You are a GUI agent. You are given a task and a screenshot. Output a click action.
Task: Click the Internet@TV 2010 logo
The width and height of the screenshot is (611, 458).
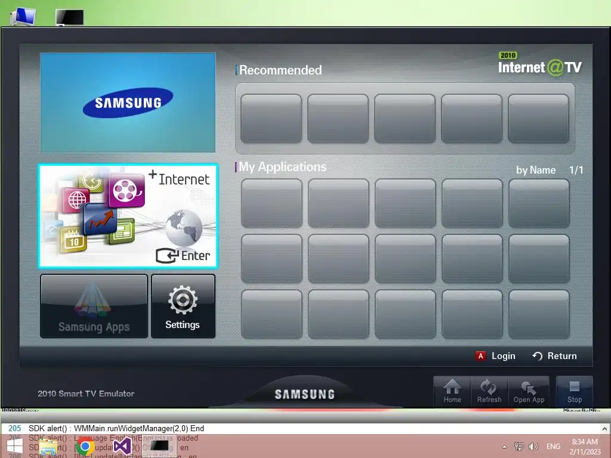point(539,64)
